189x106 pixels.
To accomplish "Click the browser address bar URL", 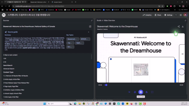I will point(40,6).
